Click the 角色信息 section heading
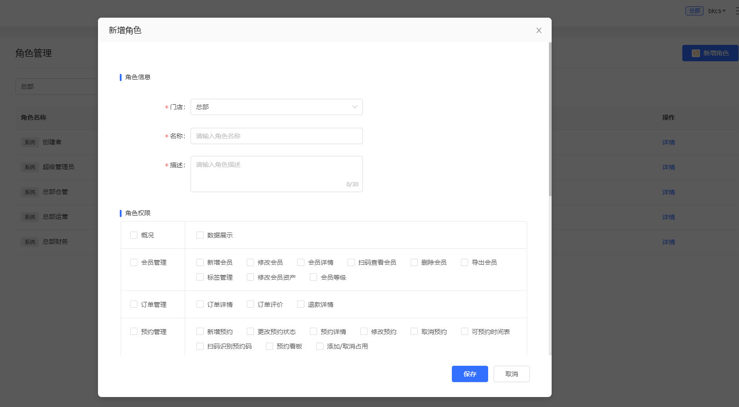739x407 pixels. [x=138, y=77]
